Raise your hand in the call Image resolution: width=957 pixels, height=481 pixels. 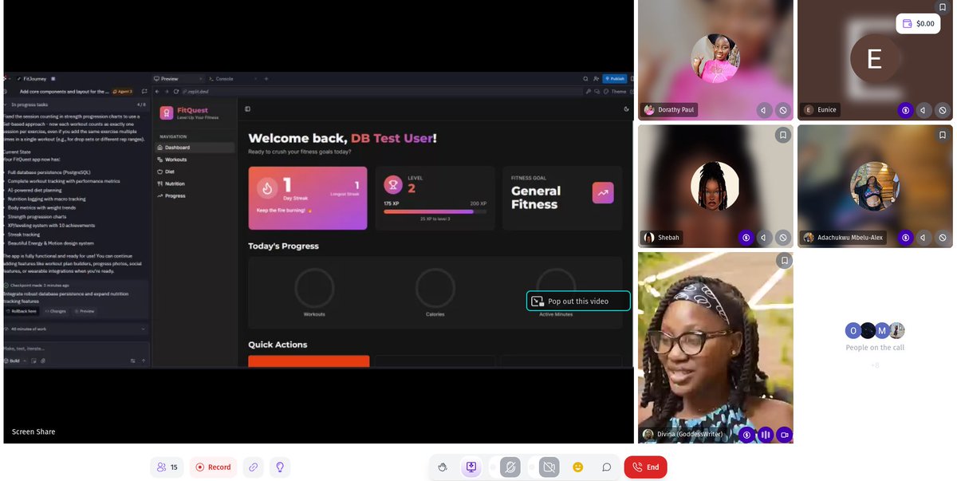tap(443, 467)
